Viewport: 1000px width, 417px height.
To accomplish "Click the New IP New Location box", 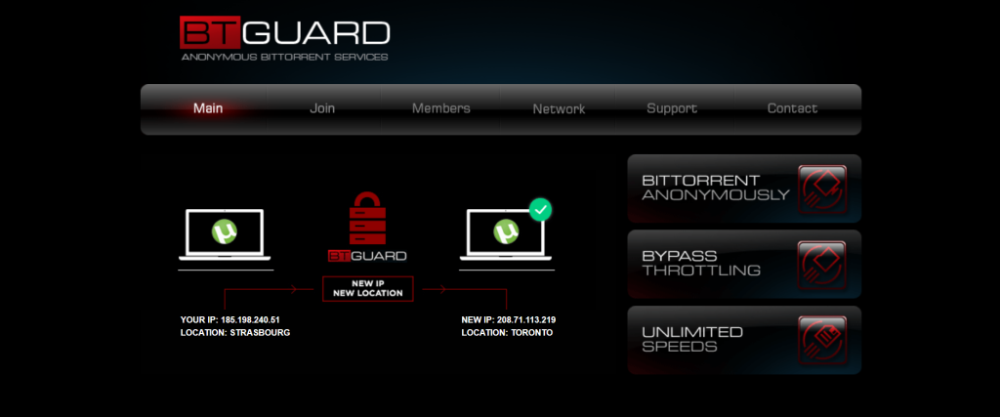I will click(x=368, y=289).
